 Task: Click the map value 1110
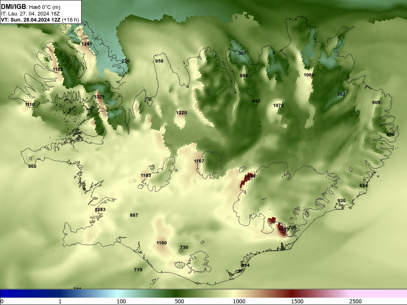pyautogui.click(x=30, y=104)
